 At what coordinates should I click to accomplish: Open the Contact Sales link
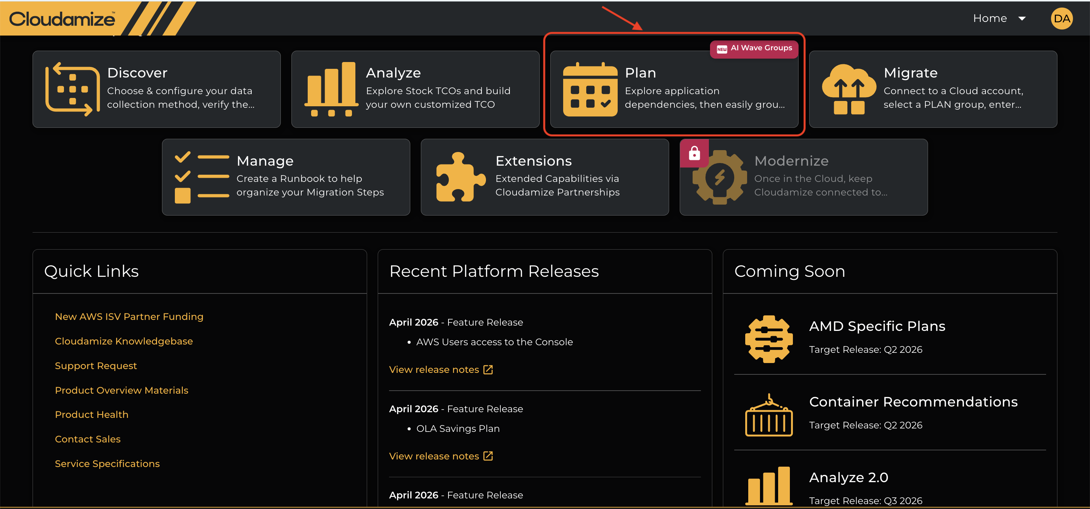87,439
